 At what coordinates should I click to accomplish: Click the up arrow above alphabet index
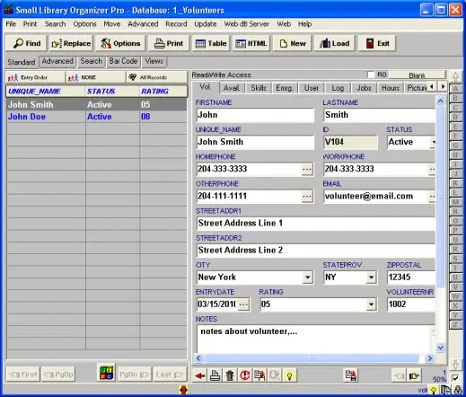pos(455,76)
